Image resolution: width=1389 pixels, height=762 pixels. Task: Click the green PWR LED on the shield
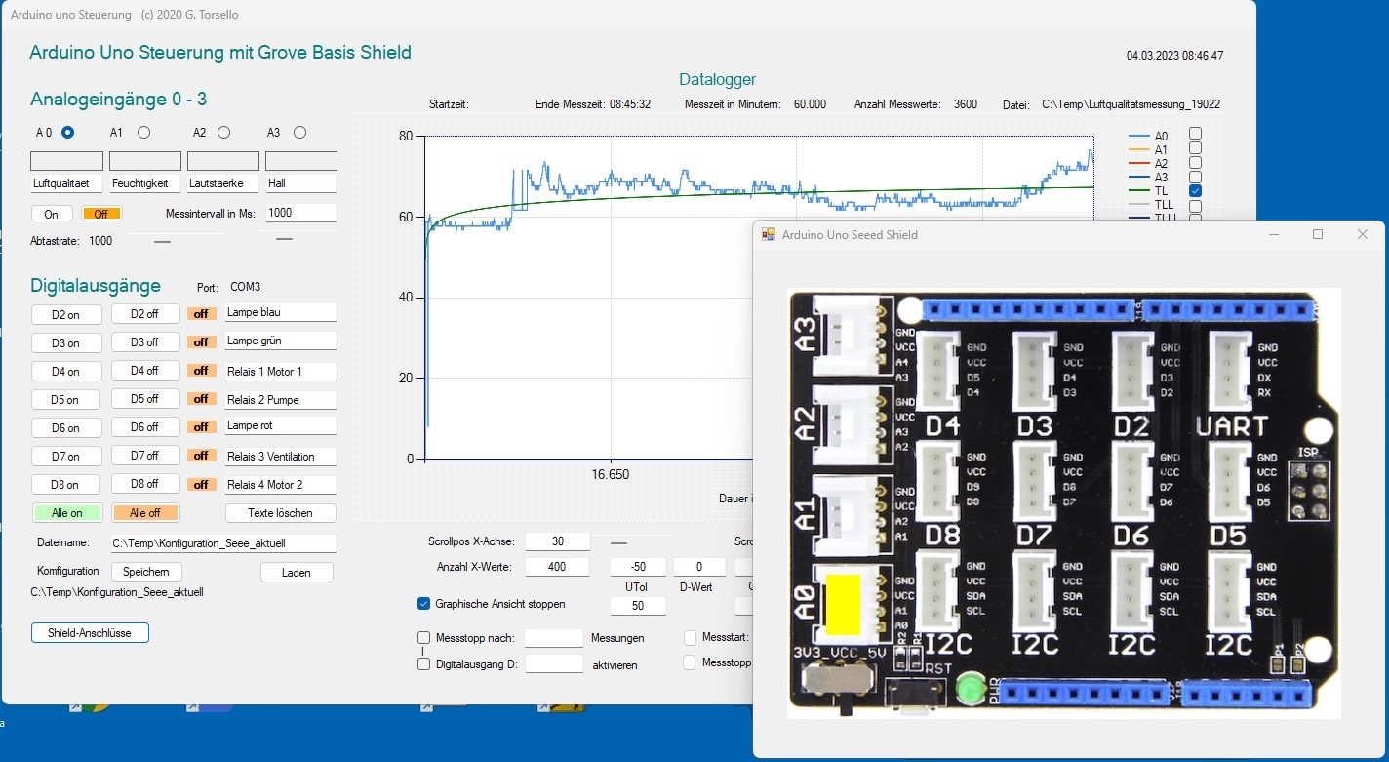(969, 689)
